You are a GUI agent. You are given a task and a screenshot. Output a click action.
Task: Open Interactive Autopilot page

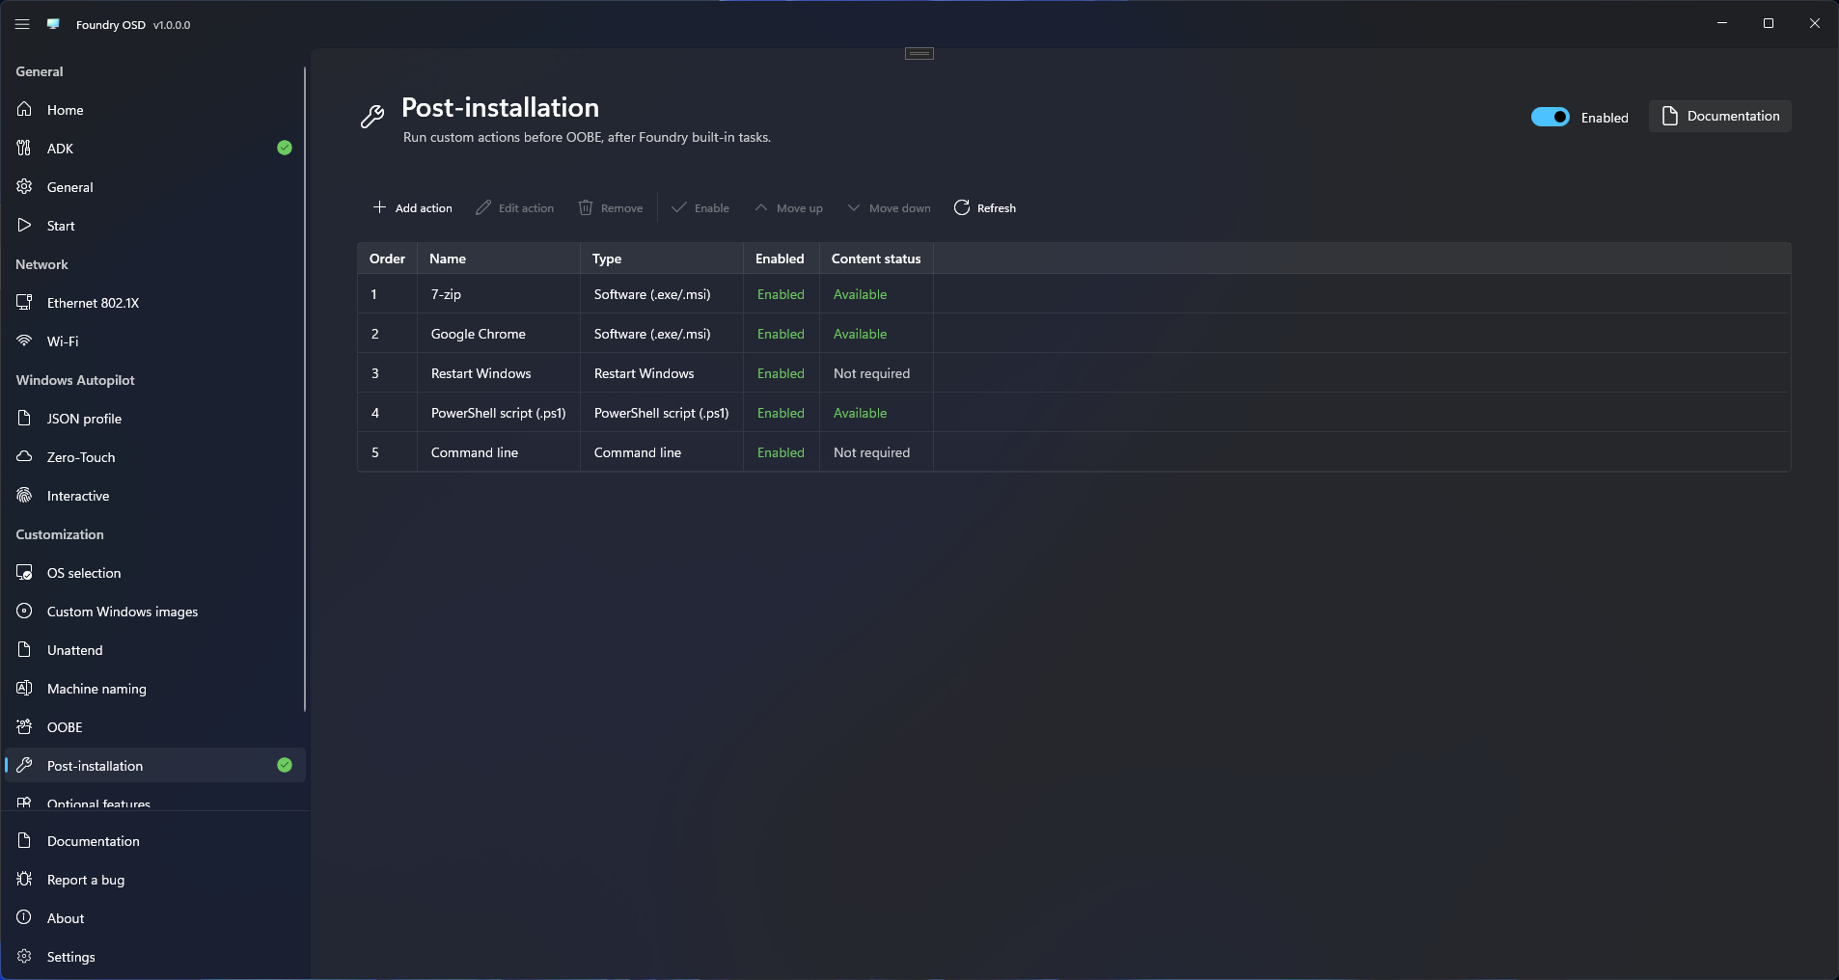click(154, 496)
